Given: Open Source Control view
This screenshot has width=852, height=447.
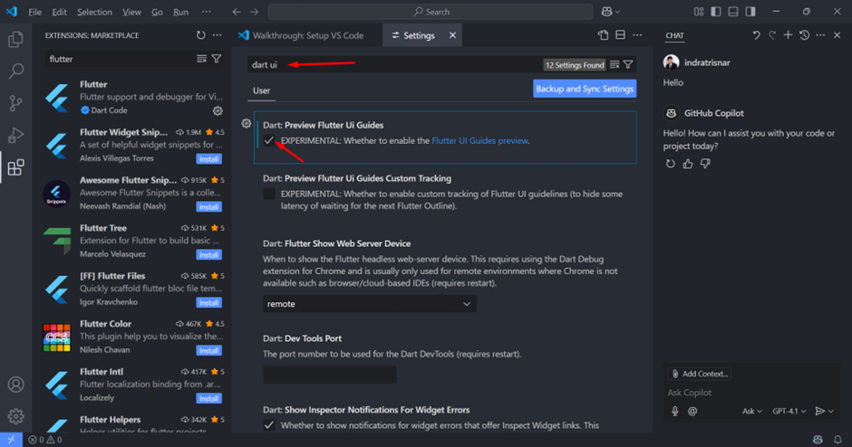Looking at the screenshot, I should click(15, 103).
